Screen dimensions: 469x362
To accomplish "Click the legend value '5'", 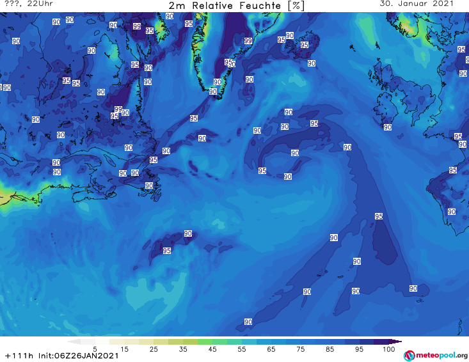I will (x=95, y=349).
